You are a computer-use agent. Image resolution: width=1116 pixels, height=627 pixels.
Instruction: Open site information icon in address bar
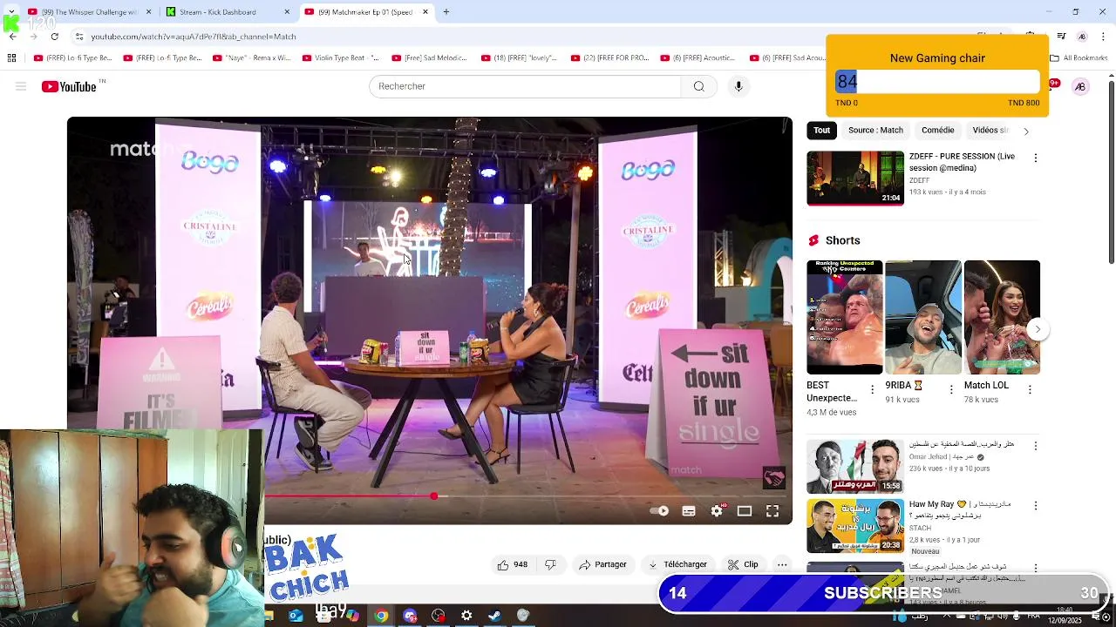79,37
